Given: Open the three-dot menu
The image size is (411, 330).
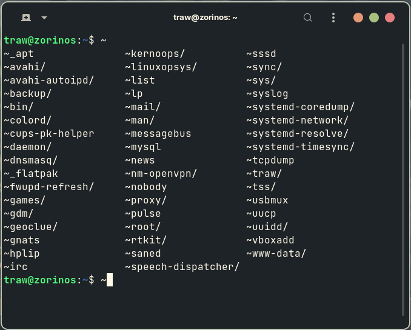Looking at the screenshot, I should point(333,18).
